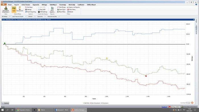Open the Windows Start menu
Image resolution: width=199 pixels, height=112 pixels.
click(2, 110)
